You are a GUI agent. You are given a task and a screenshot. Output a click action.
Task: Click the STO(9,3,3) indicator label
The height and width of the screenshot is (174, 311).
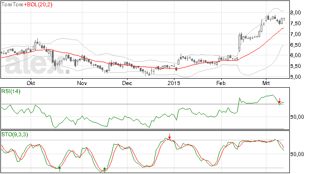[15, 134]
